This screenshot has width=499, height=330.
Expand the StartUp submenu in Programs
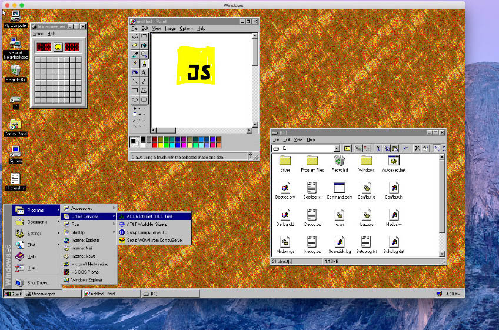89,232
